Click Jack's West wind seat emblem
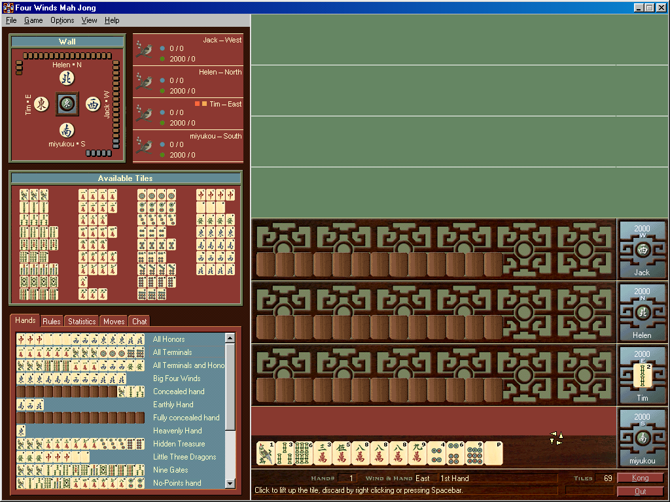This screenshot has width=670, height=502. tap(642, 250)
